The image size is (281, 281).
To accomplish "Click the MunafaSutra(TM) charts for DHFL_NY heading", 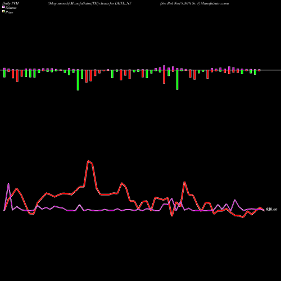I will [89, 3].
